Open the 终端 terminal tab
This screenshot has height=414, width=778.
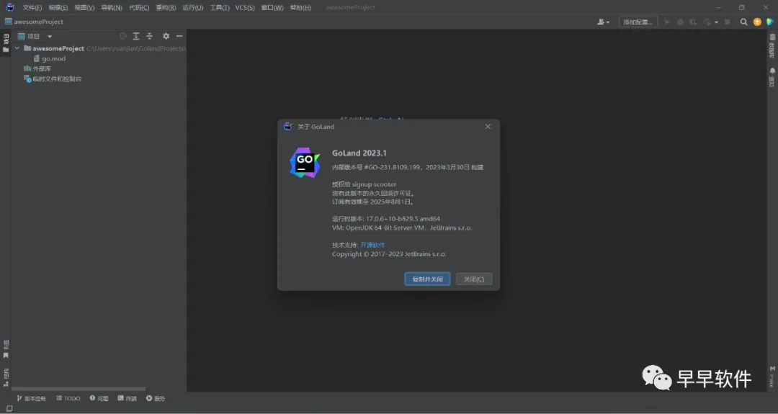(x=127, y=398)
